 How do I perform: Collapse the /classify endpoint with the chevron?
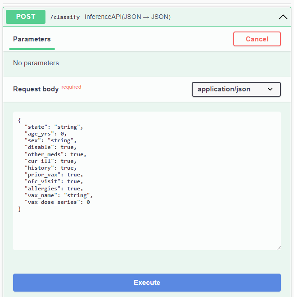(283, 17)
